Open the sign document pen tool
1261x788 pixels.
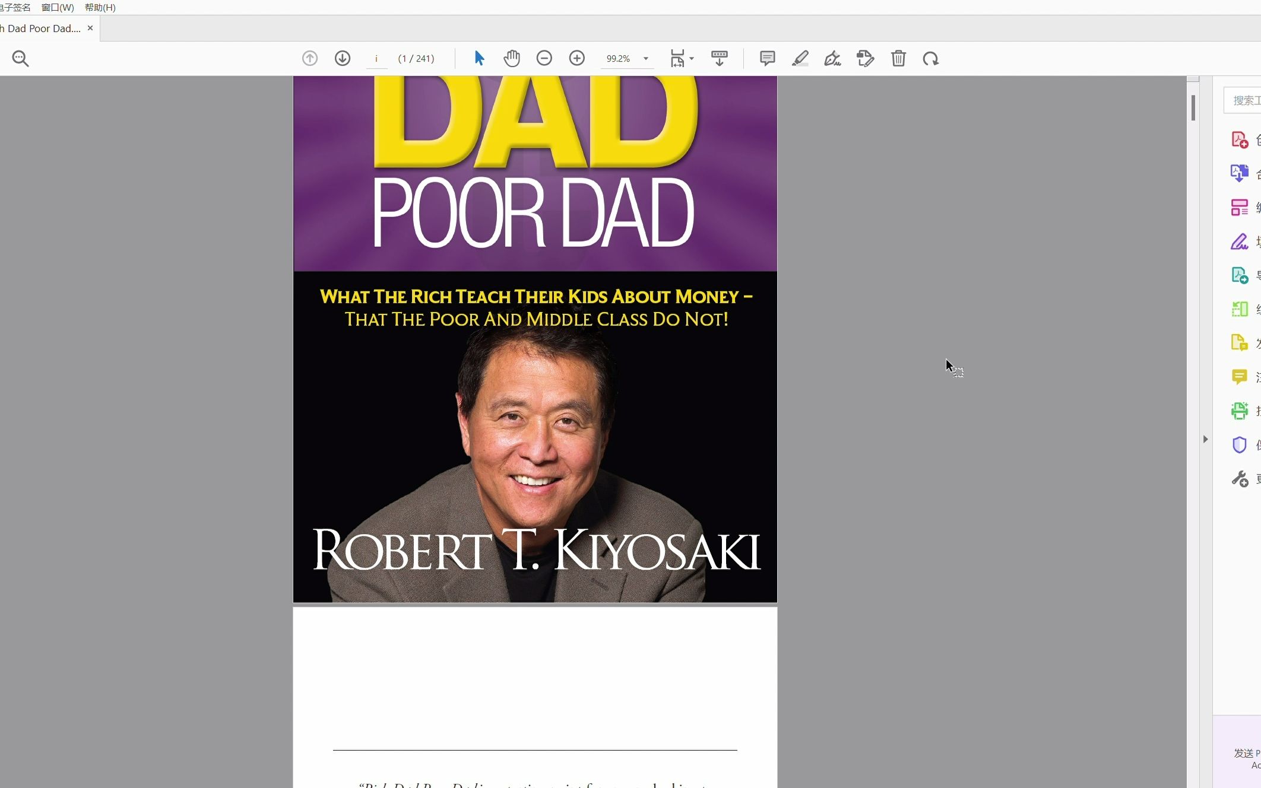coord(833,58)
